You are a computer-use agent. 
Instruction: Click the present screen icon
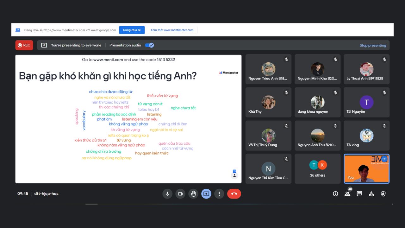pyautogui.click(x=206, y=194)
